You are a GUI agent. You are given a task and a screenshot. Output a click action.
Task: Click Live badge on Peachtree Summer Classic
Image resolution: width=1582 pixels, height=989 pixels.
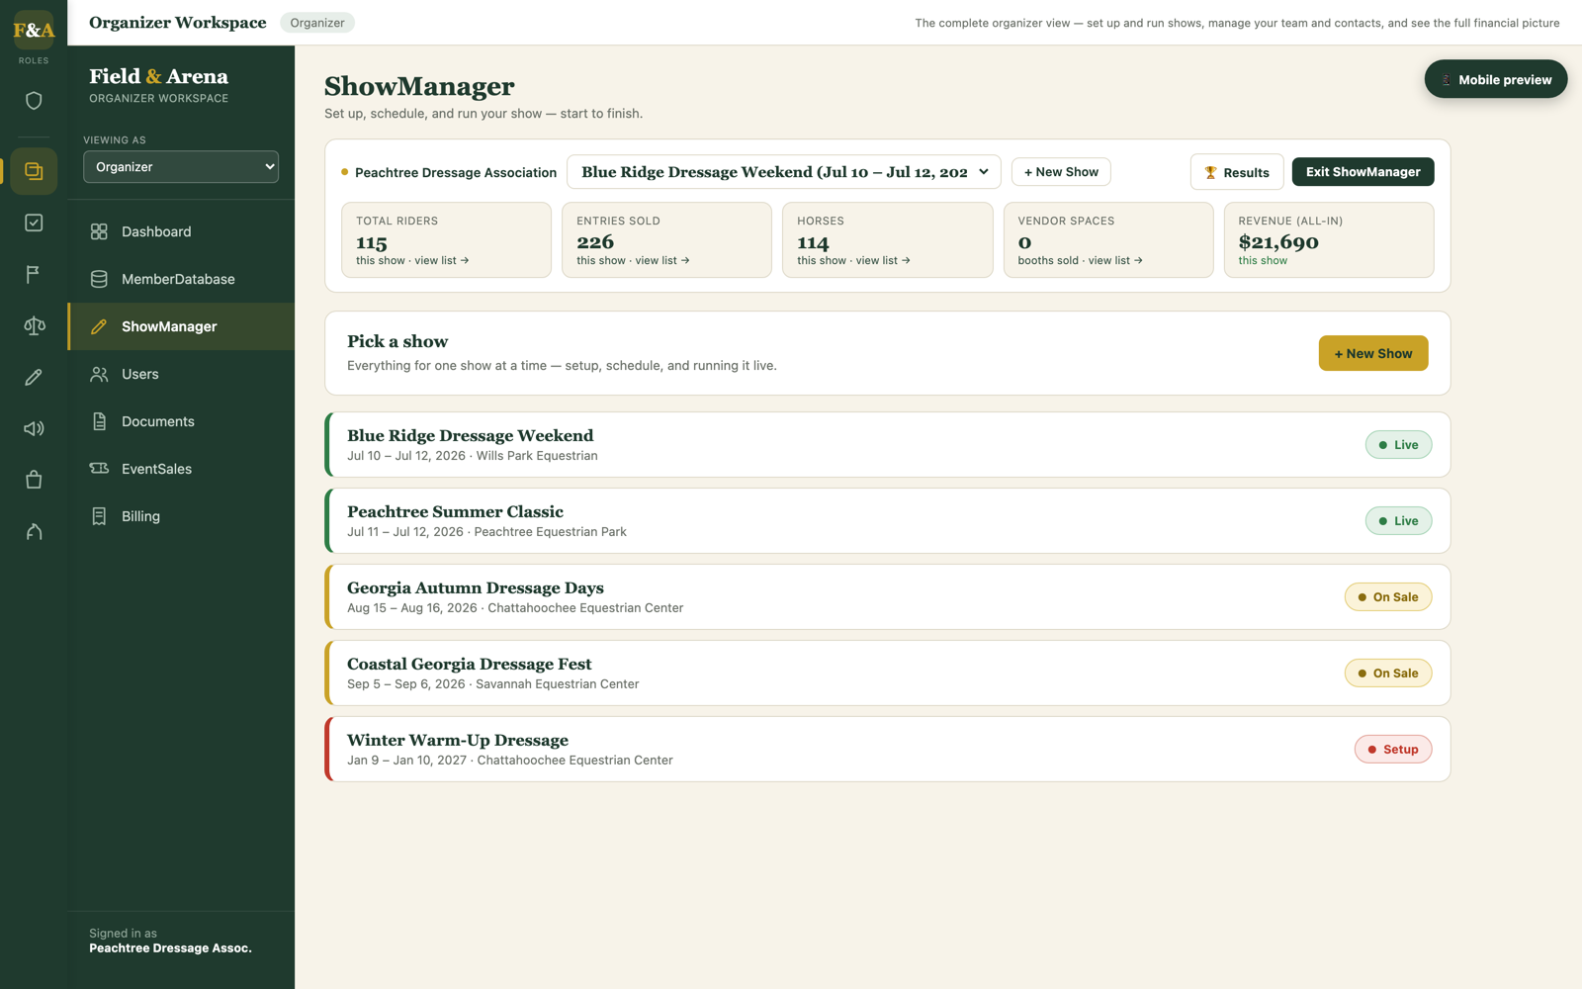click(x=1398, y=521)
